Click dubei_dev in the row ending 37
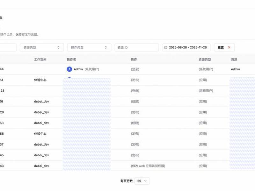The image size is (255, 191). 41,145
